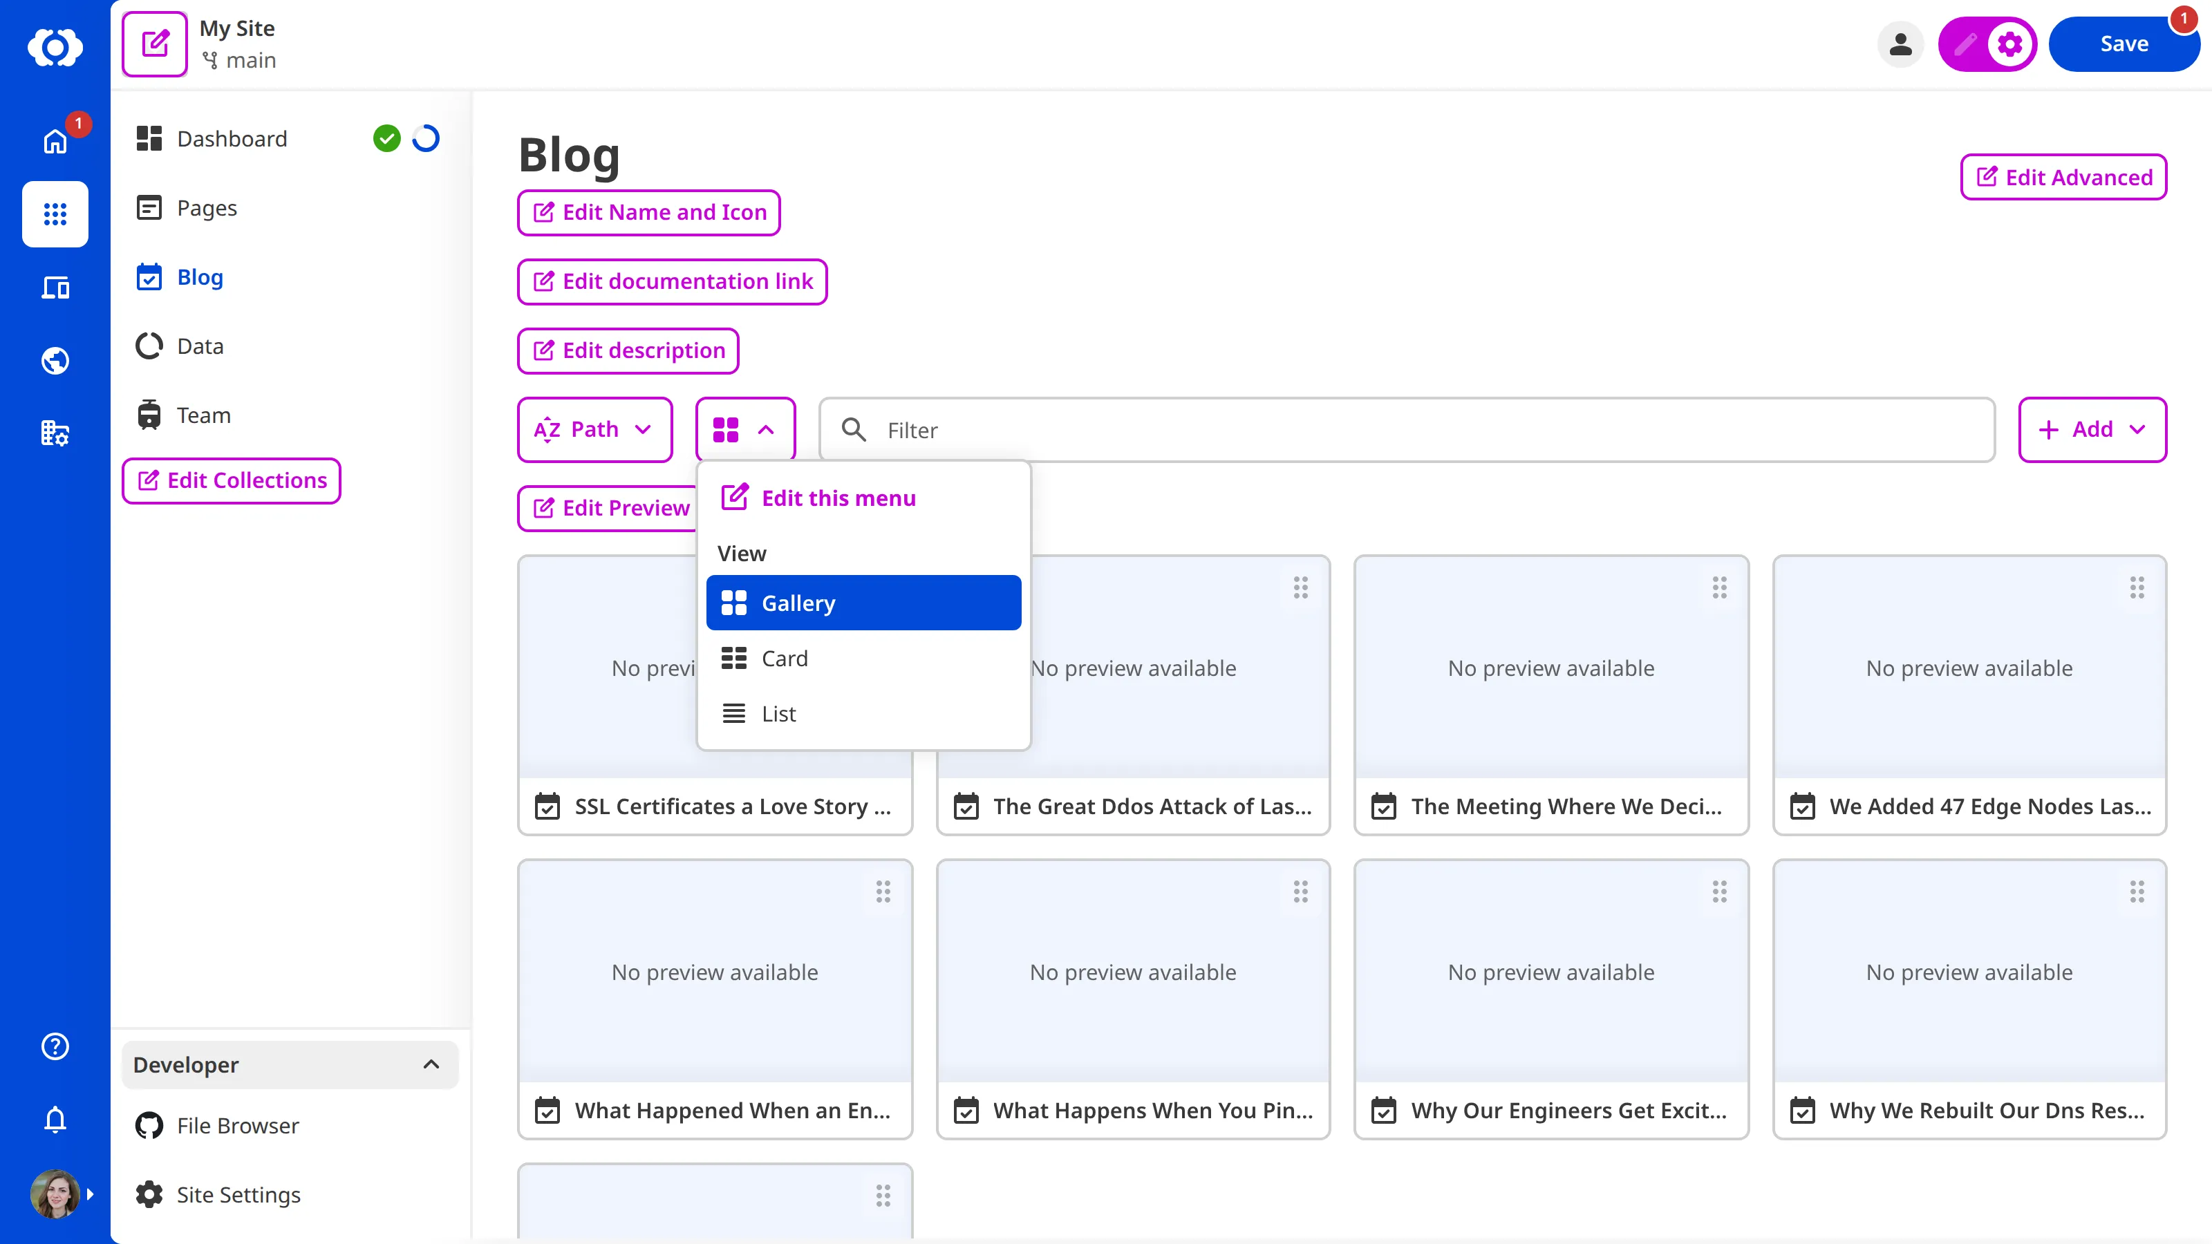2212x1244 pixels.
Task: Click drag handle on We Added 47 Edge Nodes card
Action: coord(2137,587)
